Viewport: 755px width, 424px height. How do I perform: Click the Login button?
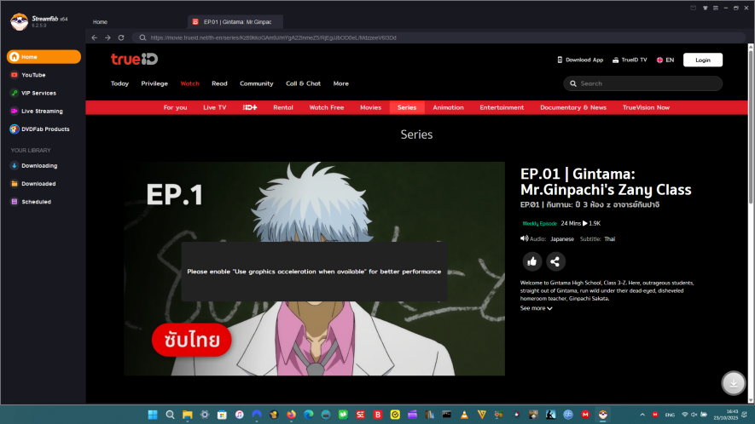pos(703,60)
